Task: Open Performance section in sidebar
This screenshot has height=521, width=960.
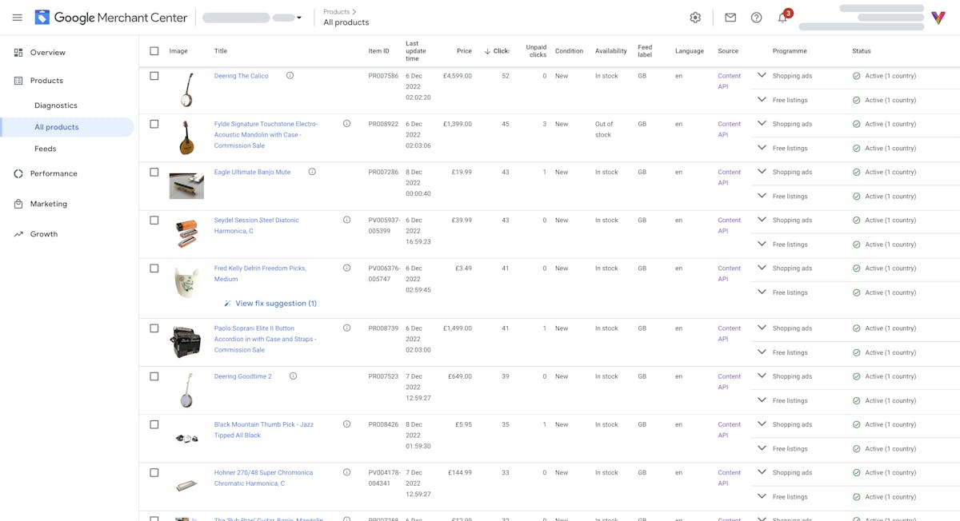Action: click(54, 173)
